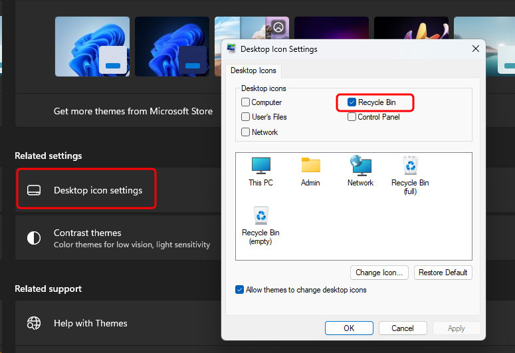Select the colorful flower theme thumbnail

click(411, 28)
